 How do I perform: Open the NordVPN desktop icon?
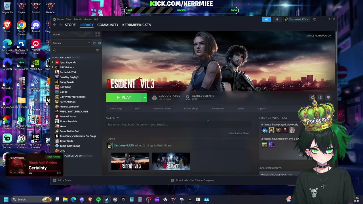point(7,64)
